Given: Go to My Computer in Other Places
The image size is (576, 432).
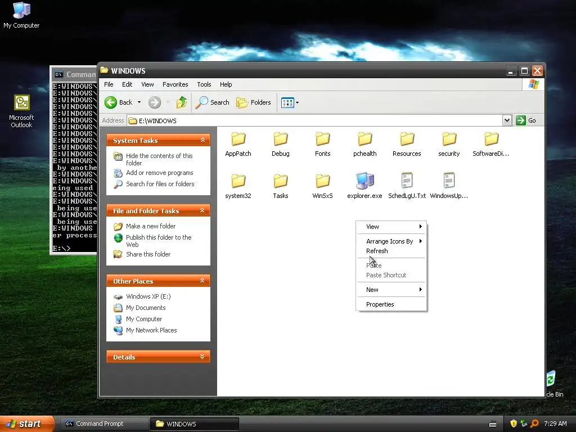Looking at the screenshot, I should (143, 319).
